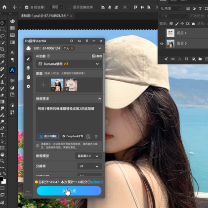Select the Eyedropper tool
The image size is (208, 208).
click(x=2, y=62)
